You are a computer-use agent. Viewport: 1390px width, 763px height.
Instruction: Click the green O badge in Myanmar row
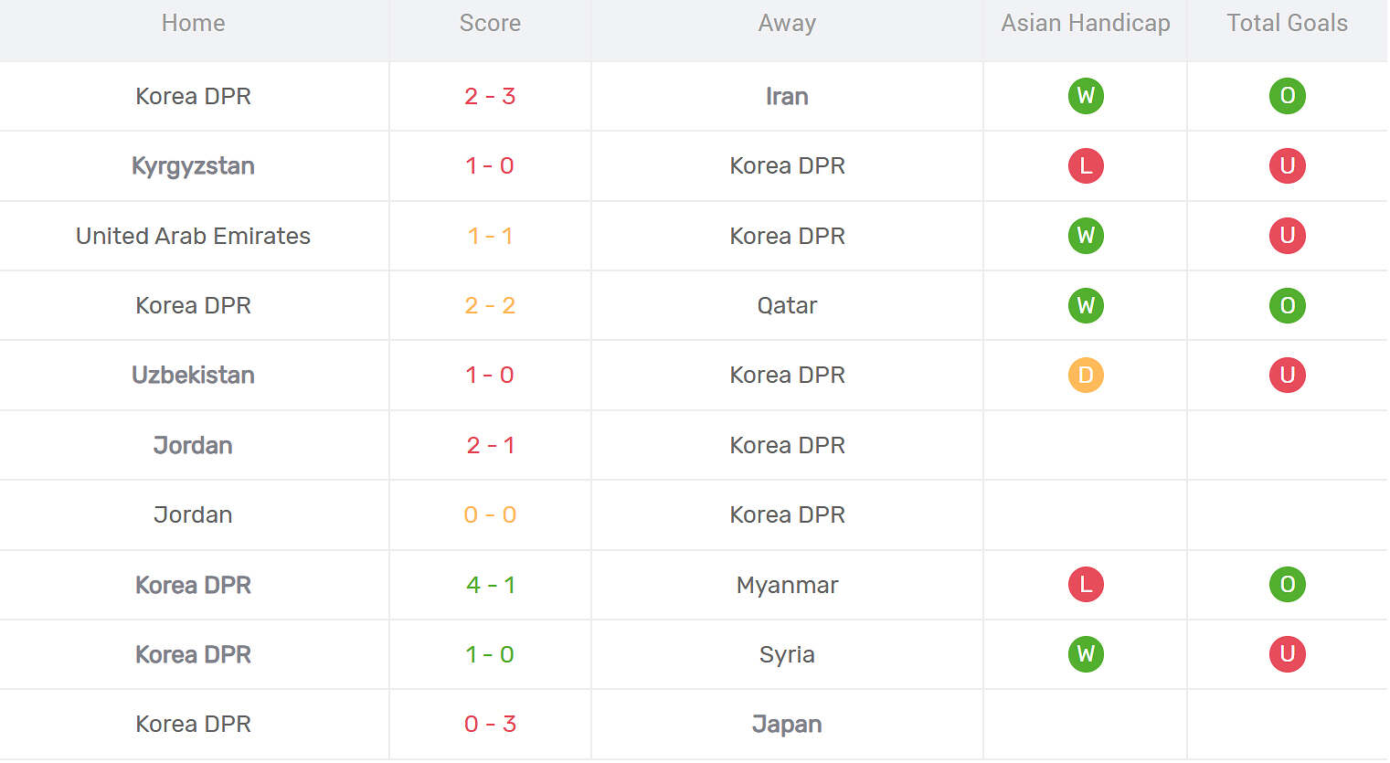1287,585
